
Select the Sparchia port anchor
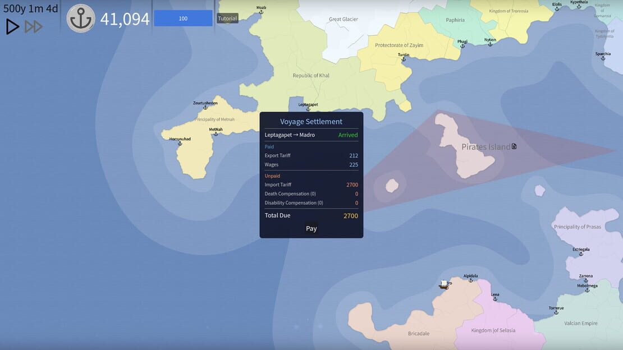(x=603, y=58)
